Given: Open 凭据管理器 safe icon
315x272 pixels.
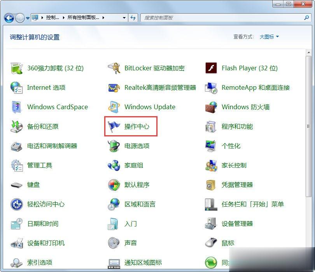Looking at the screenshot, I should tap(211, 185).
